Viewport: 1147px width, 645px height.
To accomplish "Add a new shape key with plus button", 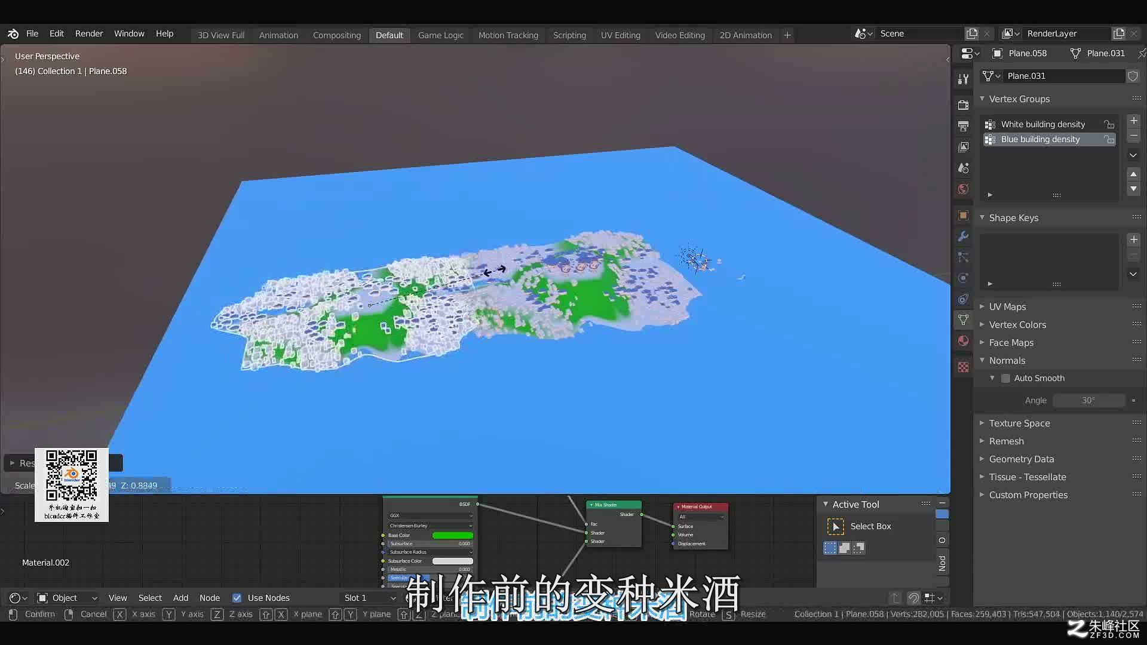I will 1133,239.
